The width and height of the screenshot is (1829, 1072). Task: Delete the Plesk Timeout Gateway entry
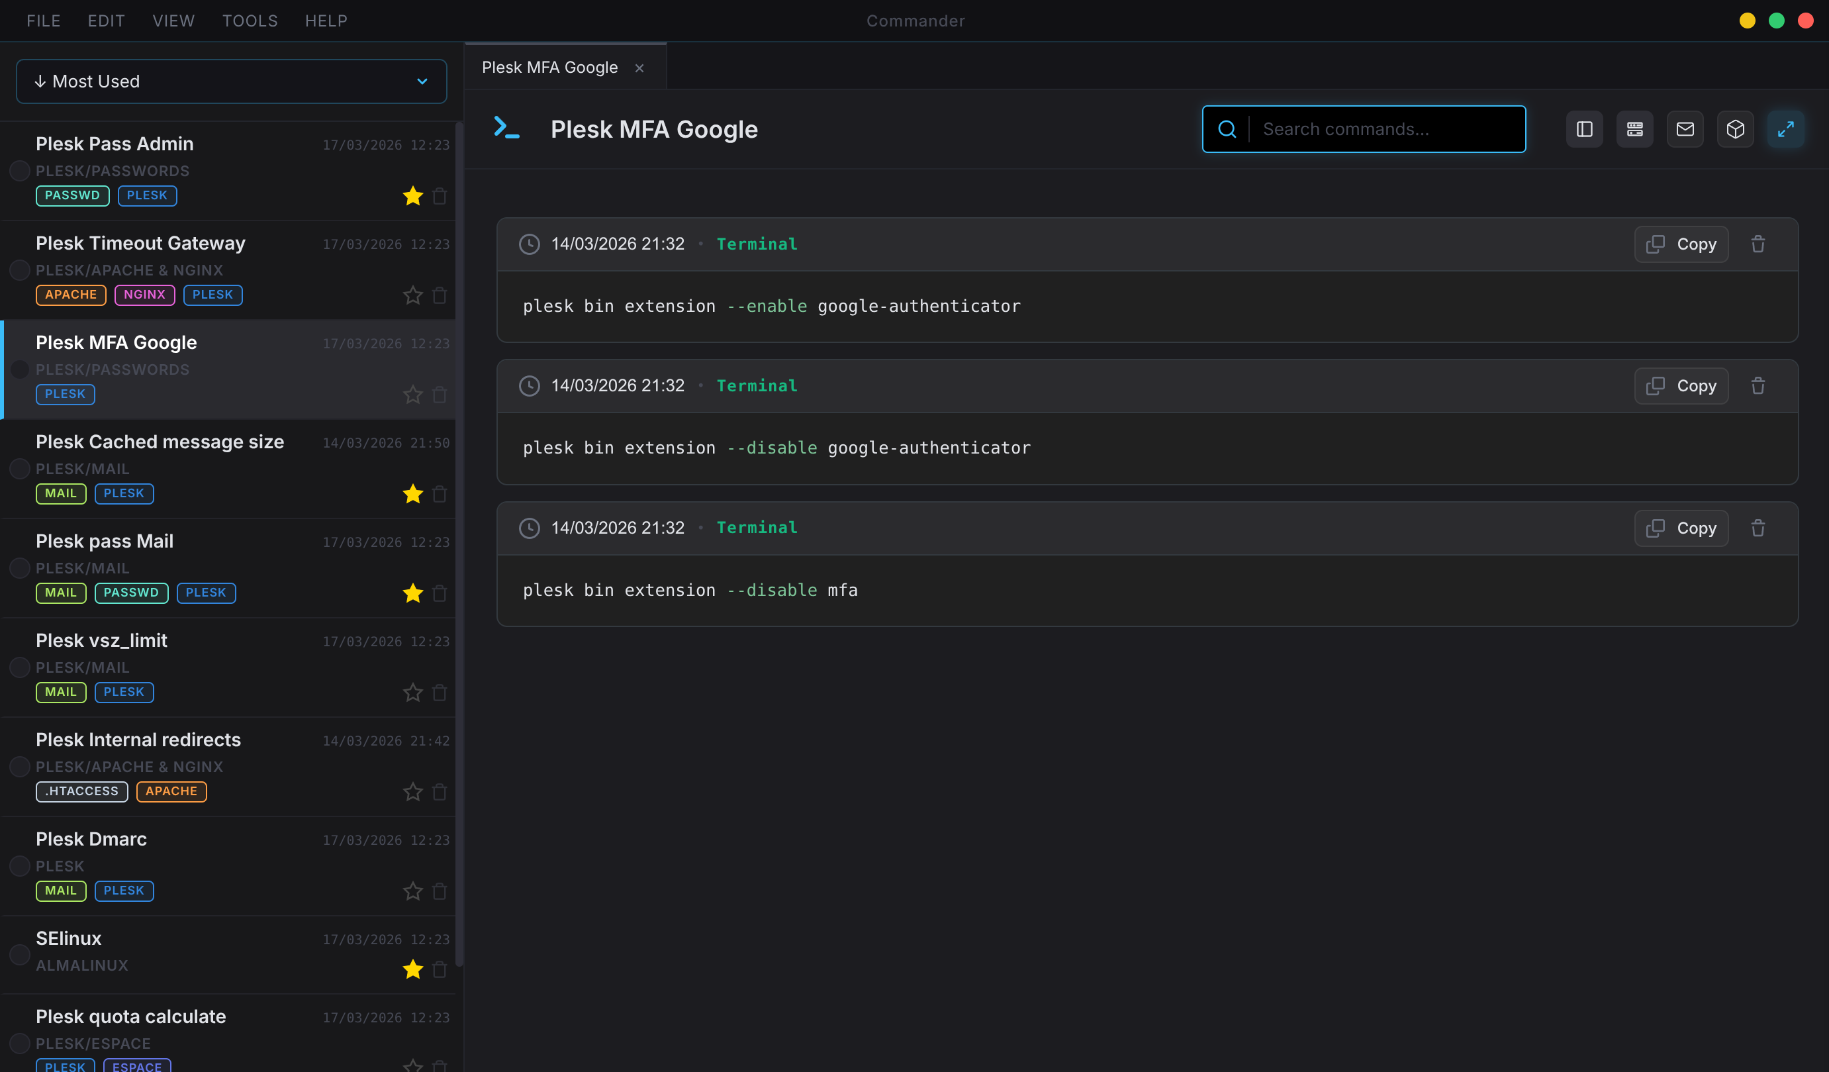(439, 295)
